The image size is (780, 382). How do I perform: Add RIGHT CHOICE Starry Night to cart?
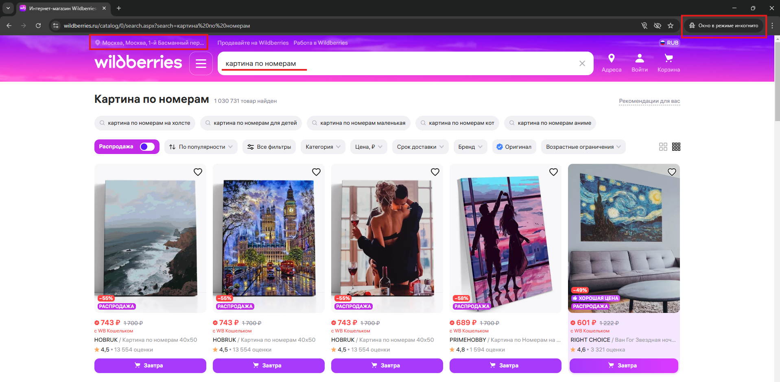[x=624, y=365]
